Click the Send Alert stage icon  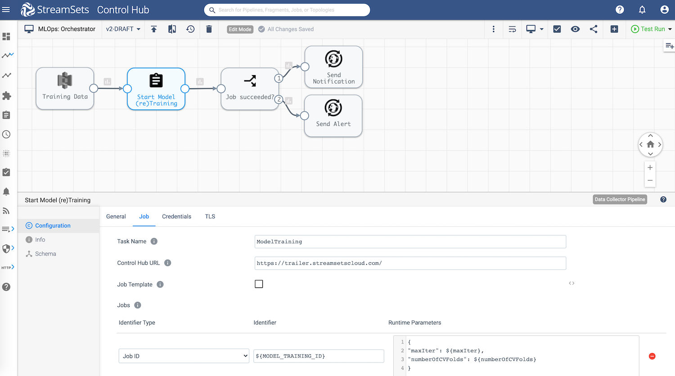coord(333,108)
